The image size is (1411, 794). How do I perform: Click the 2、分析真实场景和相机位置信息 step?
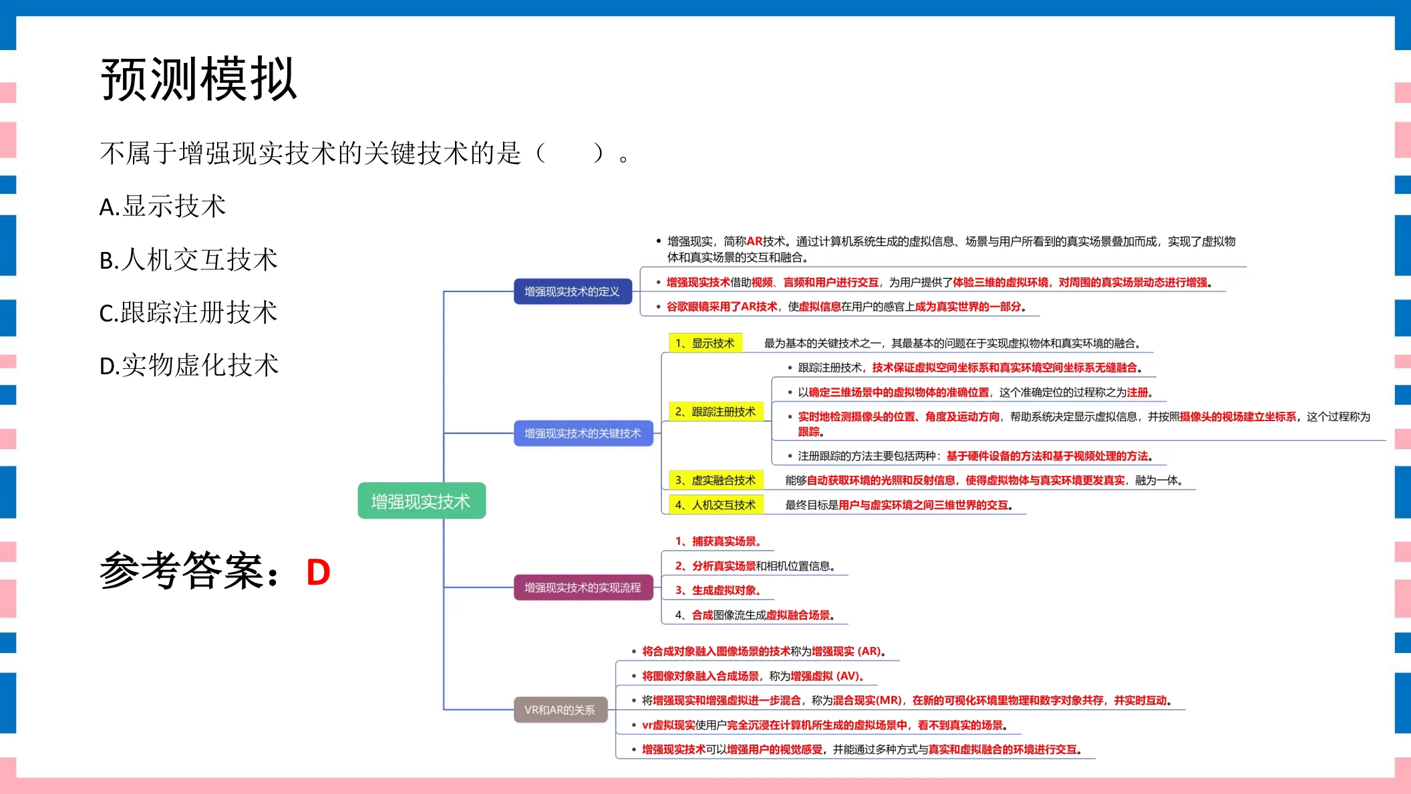click(x=755, y=566)
